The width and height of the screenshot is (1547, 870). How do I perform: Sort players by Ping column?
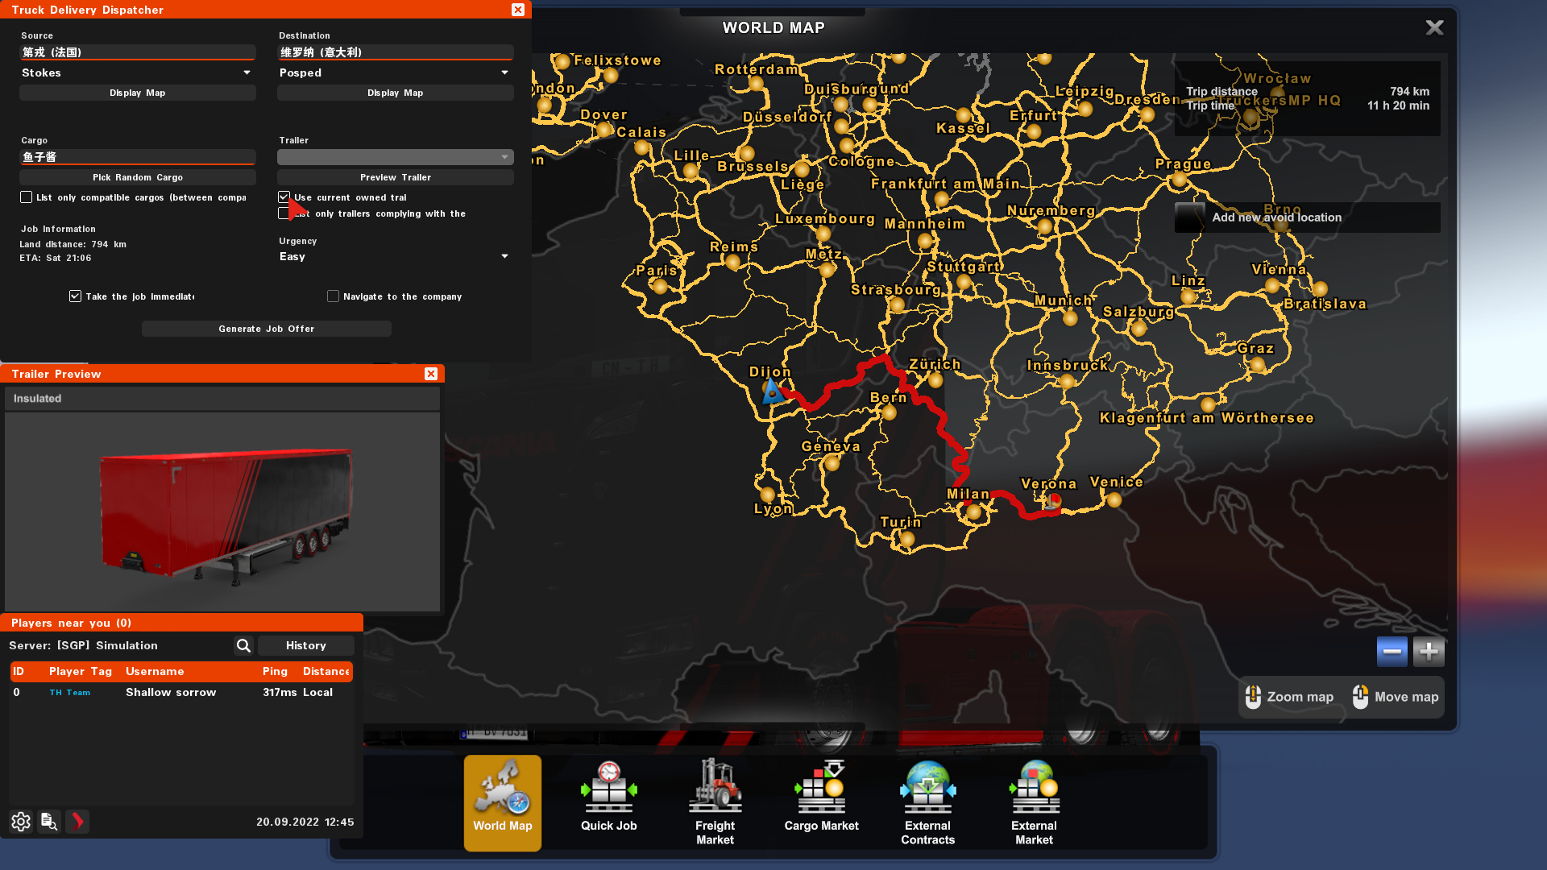pyautogui.click(x=275, y=671)
